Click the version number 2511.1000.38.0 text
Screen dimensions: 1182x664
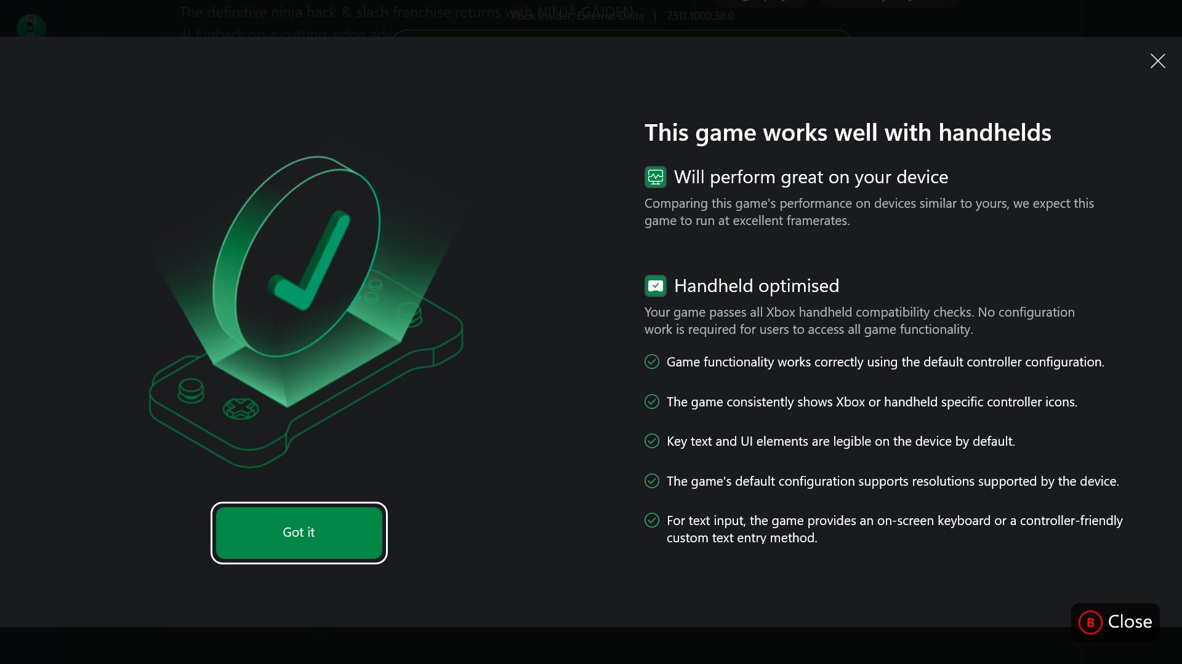pos(699,15)
